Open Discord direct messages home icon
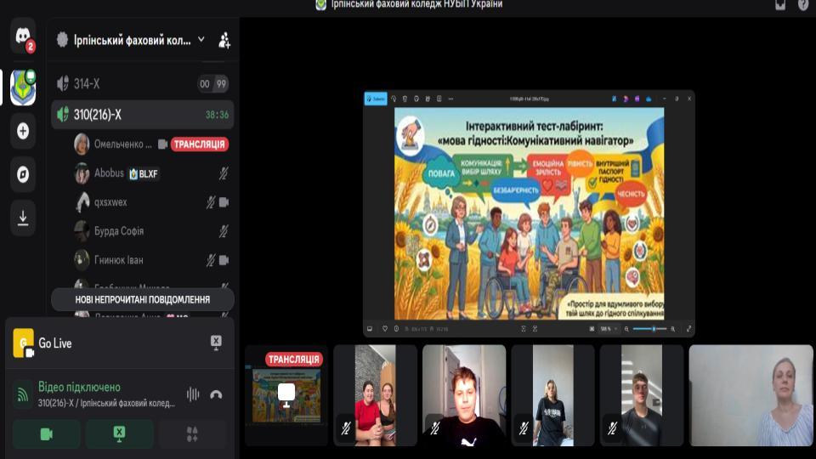Viewport: 816px width, 459px height. [x=23, y=36]
